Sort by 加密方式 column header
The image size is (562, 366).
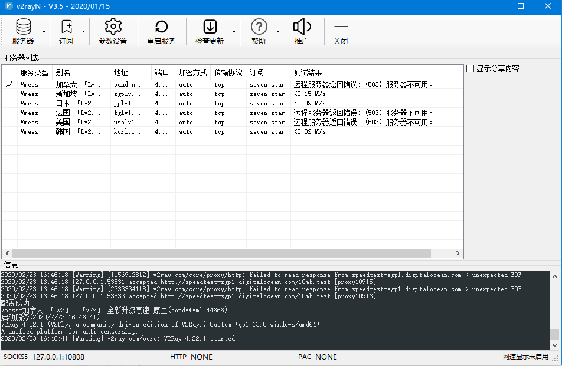(193, 72)
